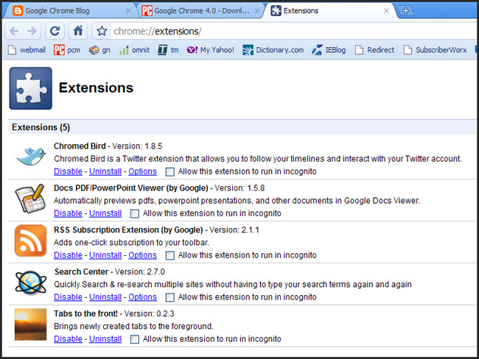Uninstall the Search Center extension
The width and height of the screenshot is (479, 359).
click(x=105, y=296)
